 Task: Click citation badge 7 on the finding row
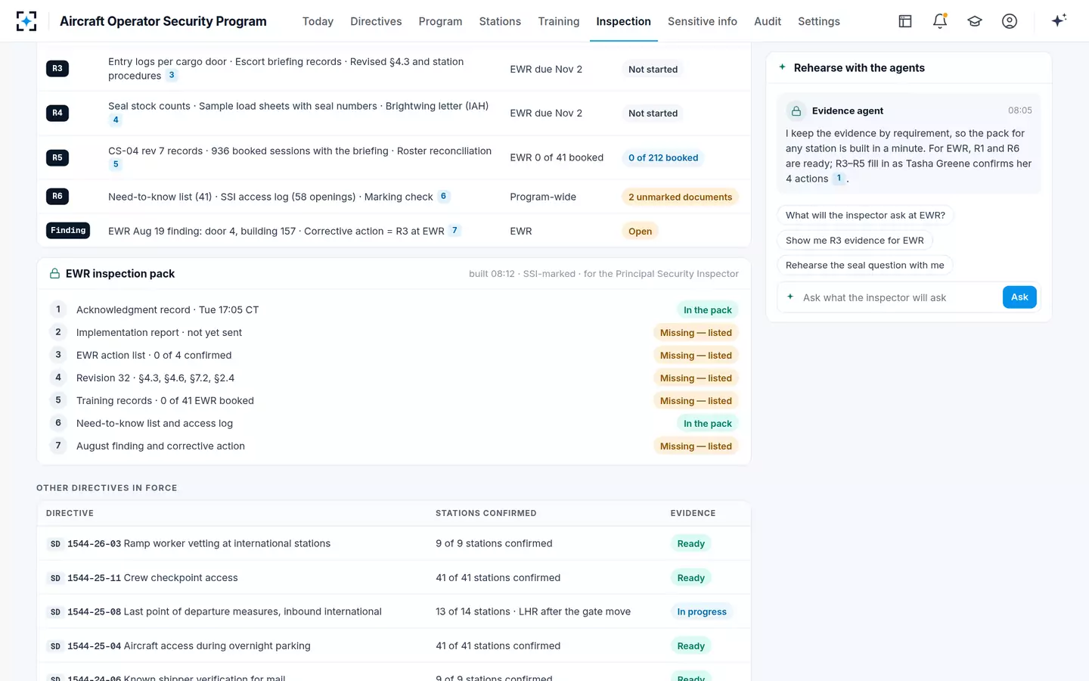click(x=455, y=231)
